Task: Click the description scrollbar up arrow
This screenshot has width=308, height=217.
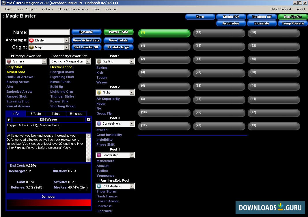Action: [89, 136]
